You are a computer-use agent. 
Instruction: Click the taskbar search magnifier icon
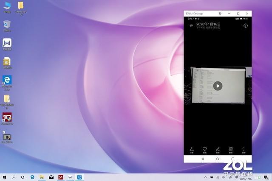tap(14, 177)
